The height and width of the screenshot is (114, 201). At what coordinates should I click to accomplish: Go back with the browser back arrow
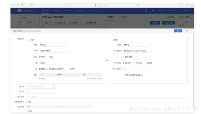22,5
